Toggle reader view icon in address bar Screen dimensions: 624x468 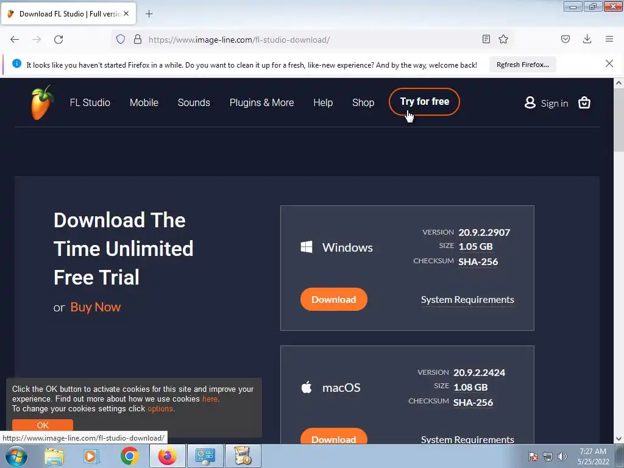point(486,39)
